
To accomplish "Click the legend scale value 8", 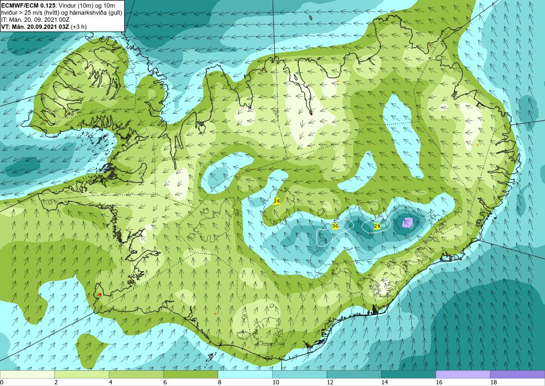I will point(219,382).
